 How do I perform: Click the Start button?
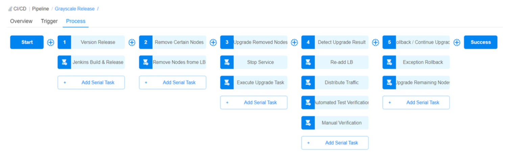[x=27, y=42]
